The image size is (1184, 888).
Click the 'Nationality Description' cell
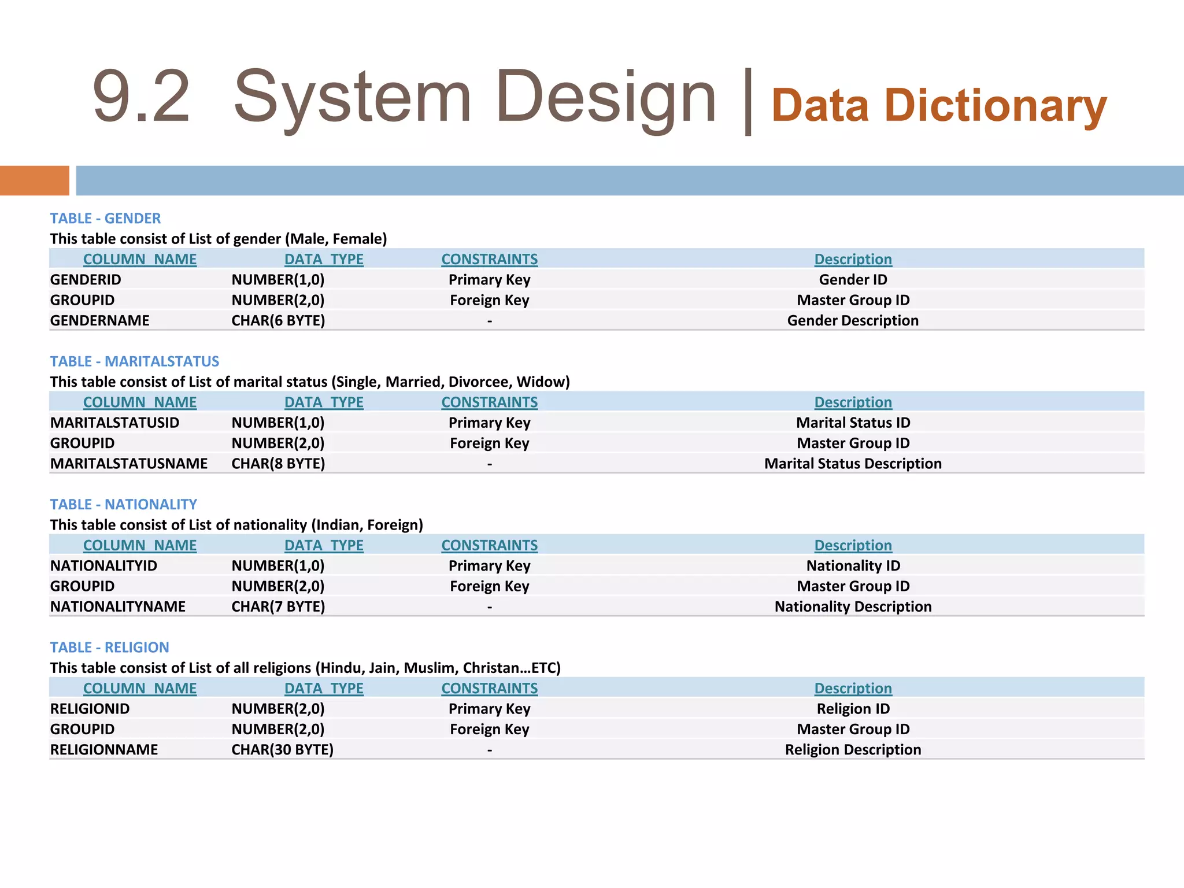coord(853,606)
